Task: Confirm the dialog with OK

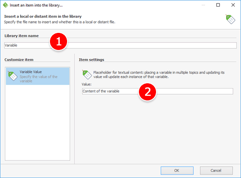Action: 177,171
